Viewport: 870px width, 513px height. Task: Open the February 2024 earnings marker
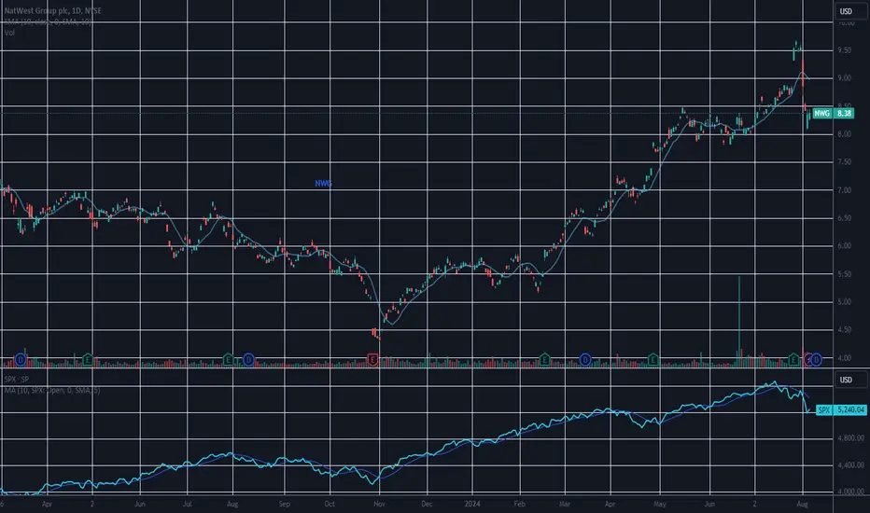(x=545, y=360)
